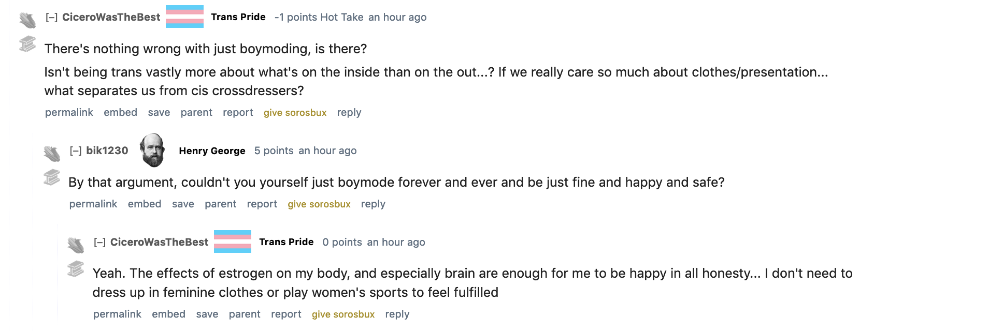Screen dimensions: 1003x331
Task: Collapse the bottom CiceroWasTheBest reply
Action: 99,243
